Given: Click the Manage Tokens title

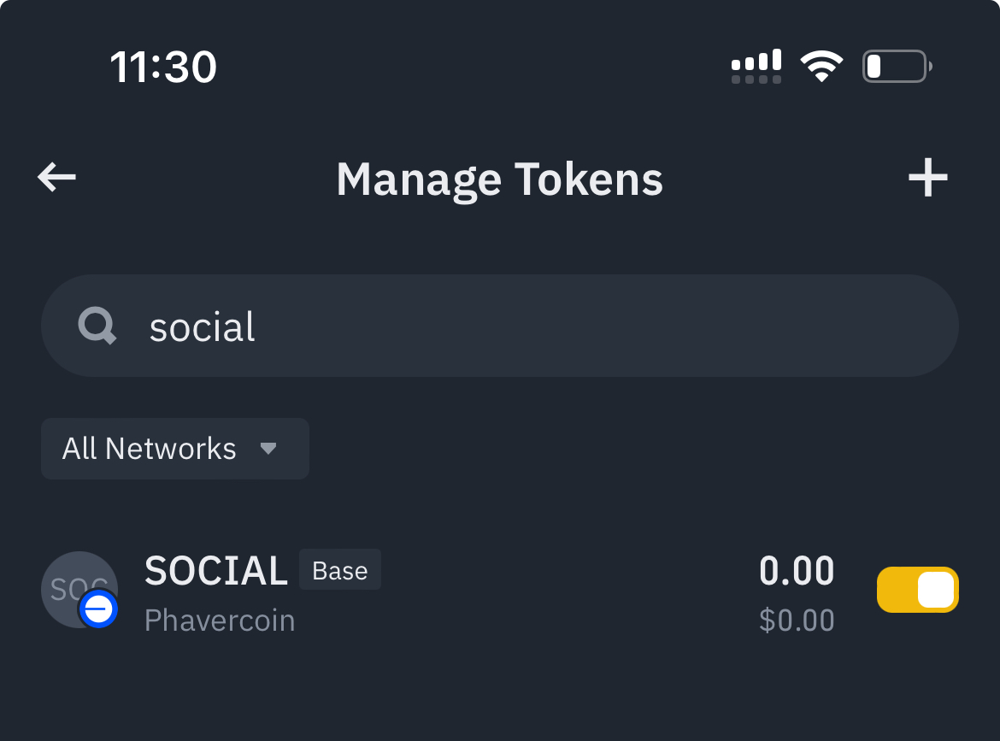Looking at the screenshot, I should coord(500,179).
